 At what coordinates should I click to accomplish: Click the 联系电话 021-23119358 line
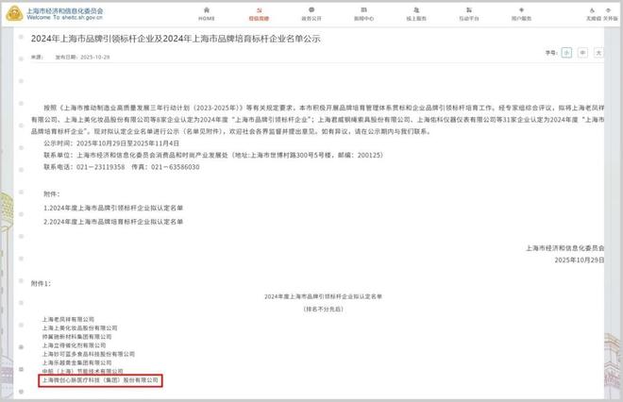84,167
